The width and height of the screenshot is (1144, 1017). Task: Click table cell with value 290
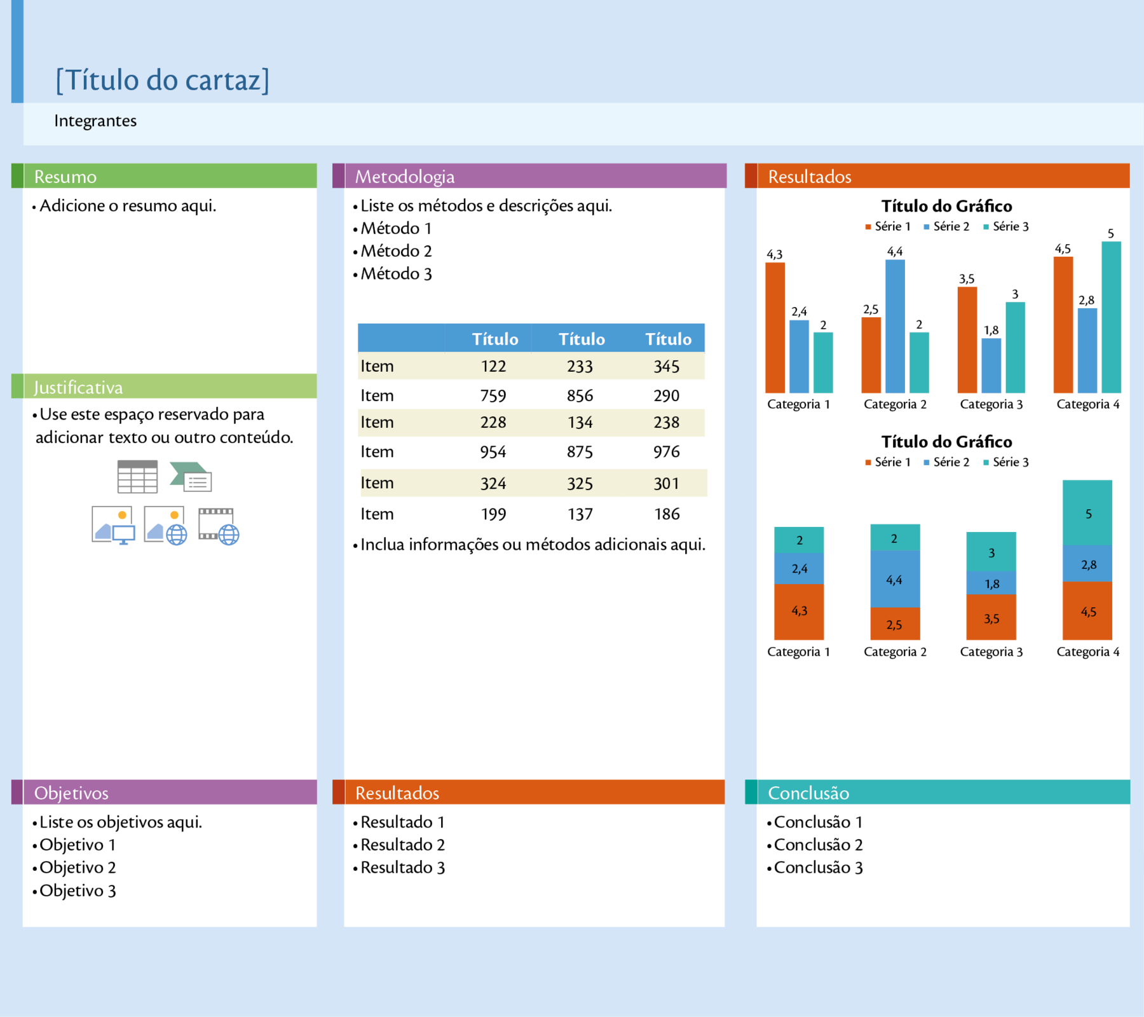coord(667,396)
